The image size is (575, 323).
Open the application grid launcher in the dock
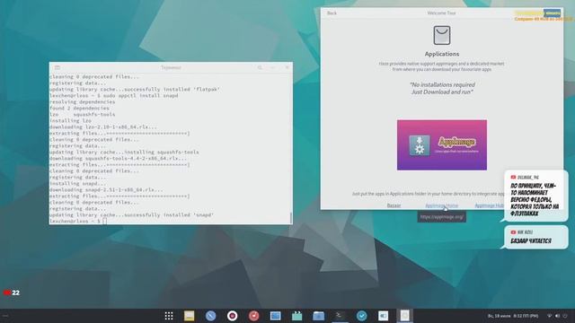[x=169, y=316]
